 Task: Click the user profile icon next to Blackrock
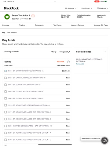point(98,8)
